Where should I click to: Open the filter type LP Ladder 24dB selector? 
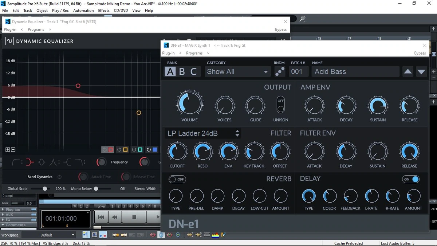(203, 133)
